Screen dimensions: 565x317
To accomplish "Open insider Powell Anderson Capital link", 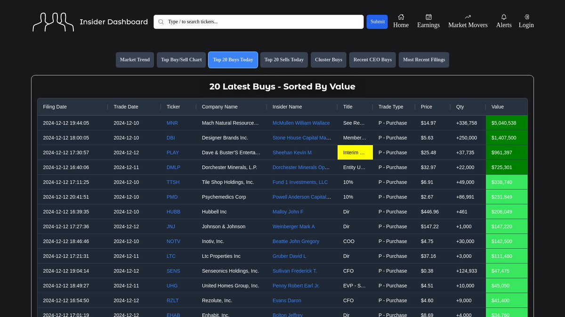I will 302,197.
